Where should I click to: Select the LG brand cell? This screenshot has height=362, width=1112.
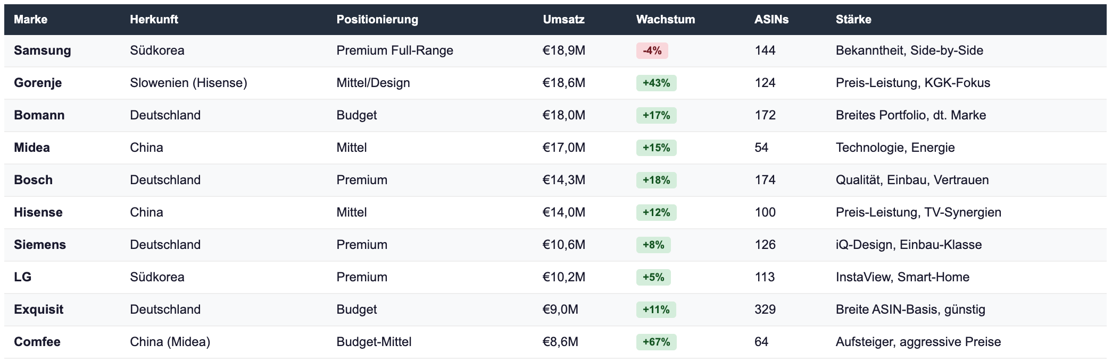23,277
